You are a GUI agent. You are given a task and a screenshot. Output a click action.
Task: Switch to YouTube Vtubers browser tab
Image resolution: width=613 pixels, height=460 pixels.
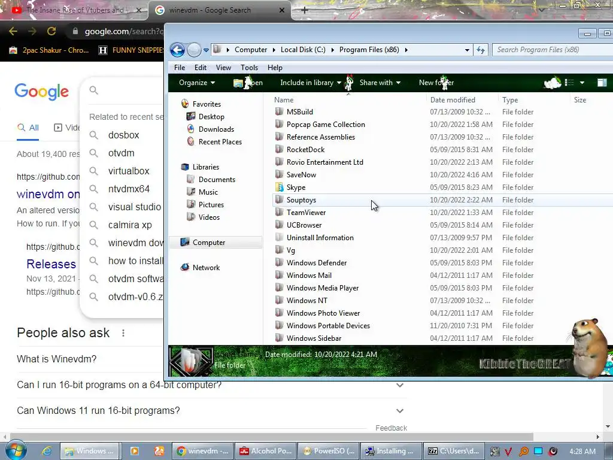(x=75, y=10)
